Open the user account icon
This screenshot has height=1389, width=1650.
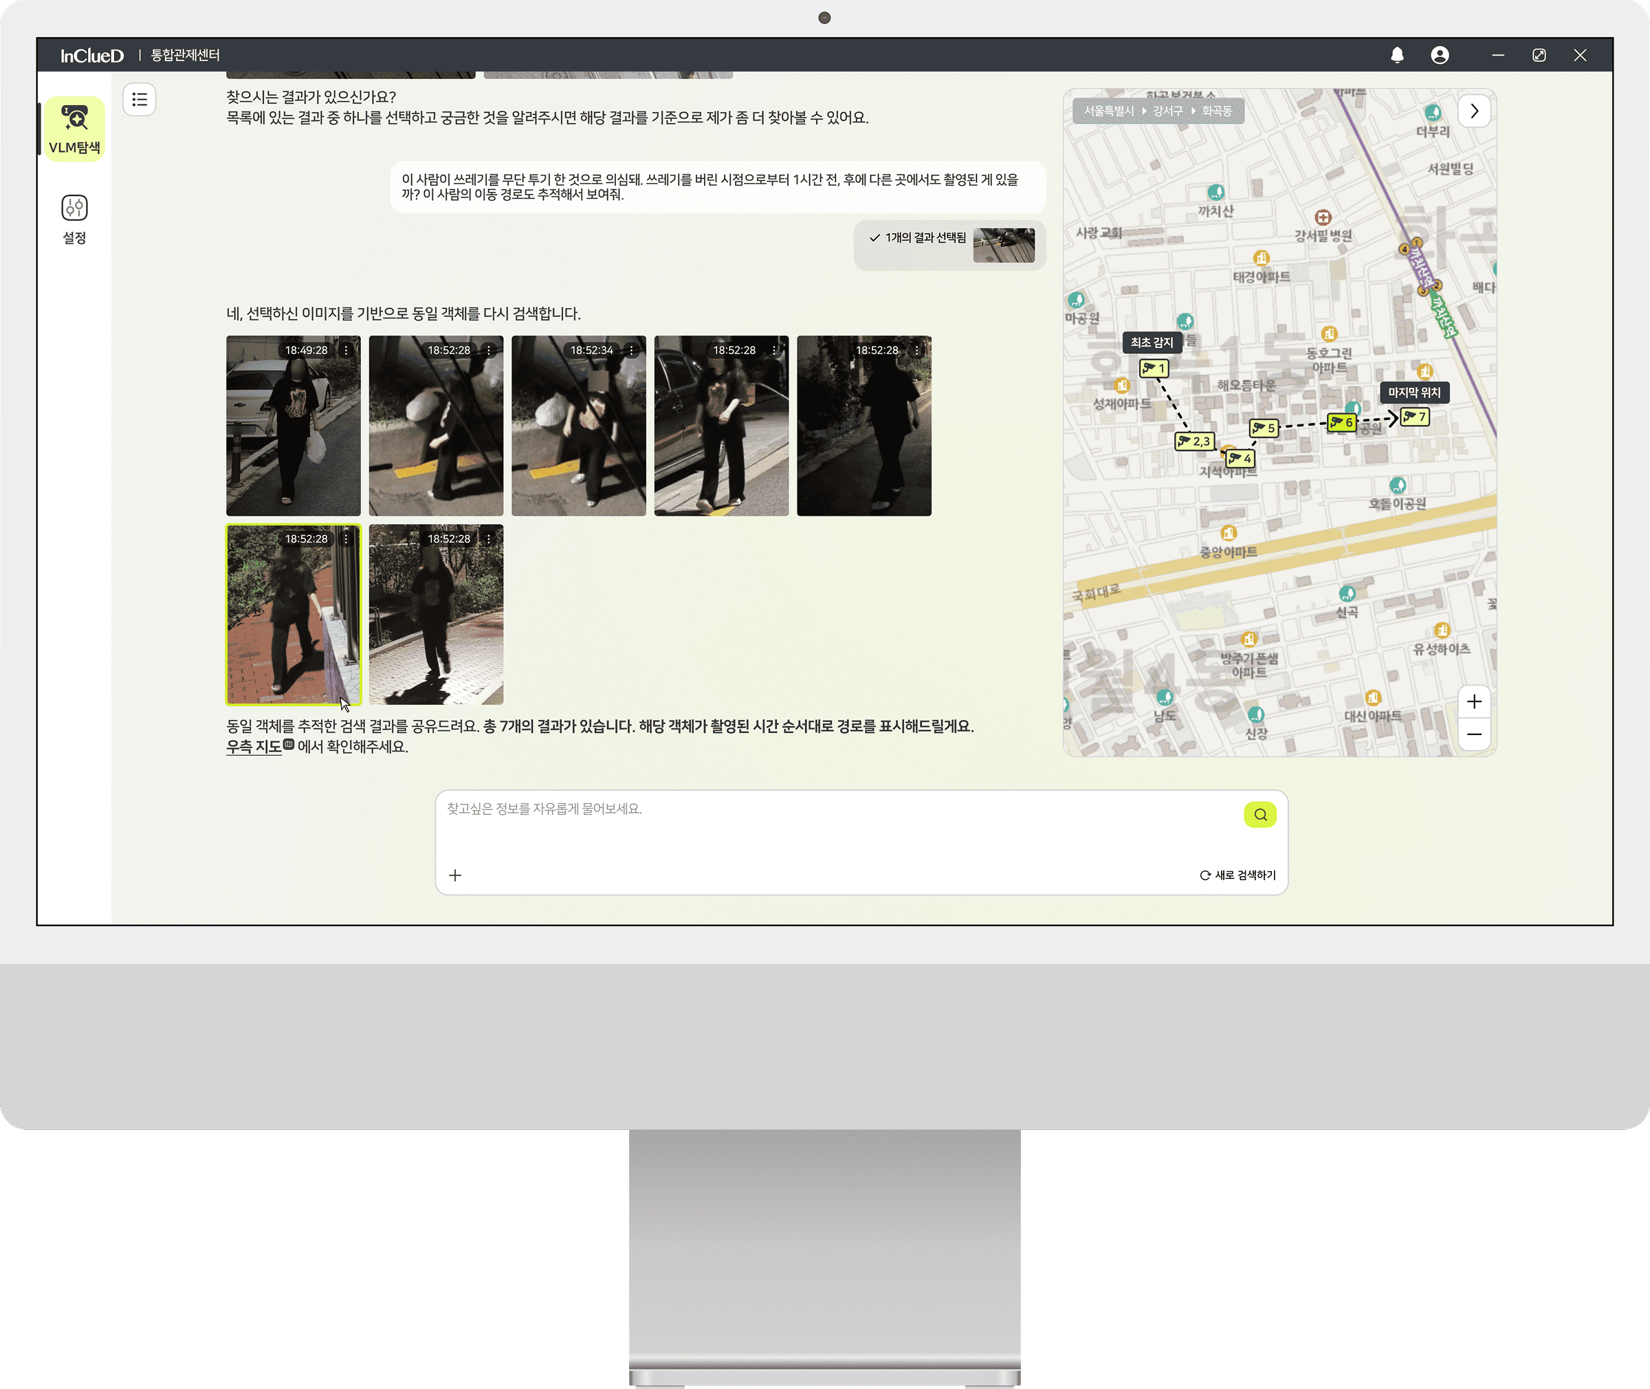tap(1439, 55)
